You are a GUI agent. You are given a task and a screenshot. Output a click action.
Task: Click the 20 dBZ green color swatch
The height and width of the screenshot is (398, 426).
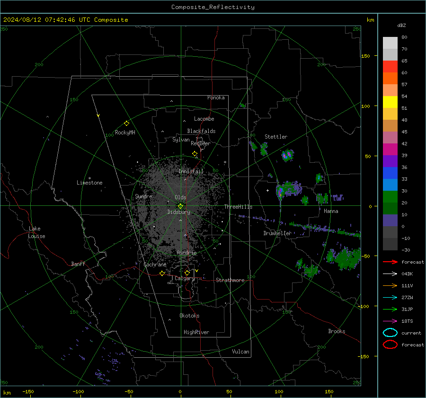click(390, 197)
